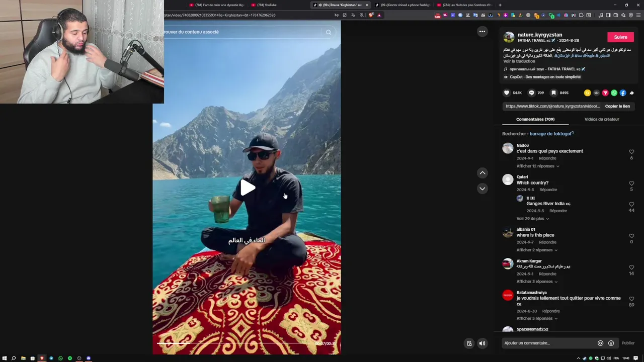Open the three-dot more options menu
This screenshot has width=644, height=362.
tap(482, 31)
